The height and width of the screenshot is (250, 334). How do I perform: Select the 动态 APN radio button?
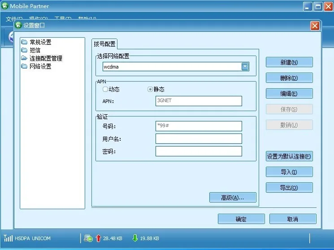pyautogui.click(x=105, y=89)
